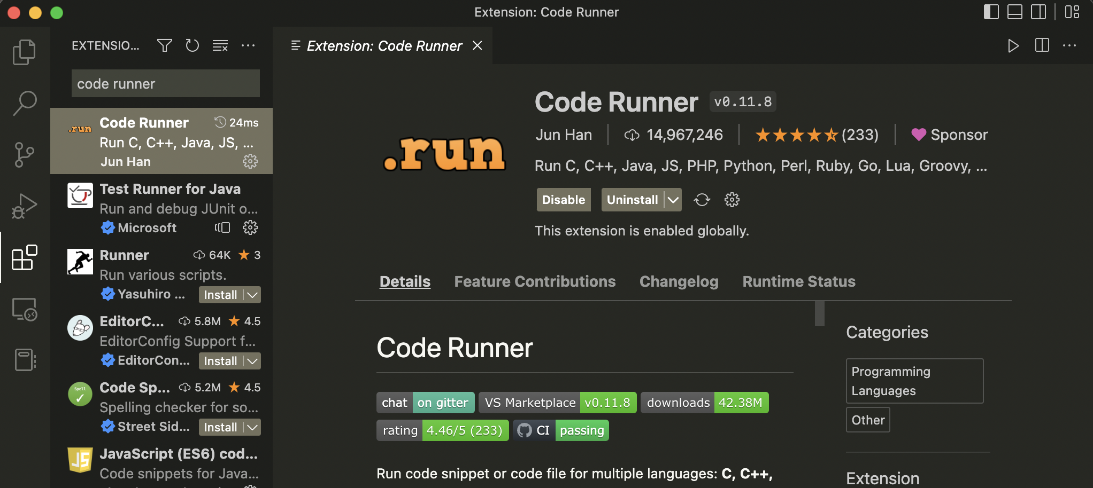
Task: Select the Programming Languages category
Action: point(914,381)
